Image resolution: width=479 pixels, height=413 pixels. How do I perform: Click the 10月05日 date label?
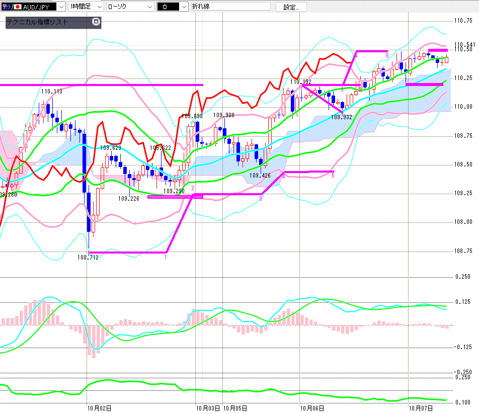[x=235, y=408]
